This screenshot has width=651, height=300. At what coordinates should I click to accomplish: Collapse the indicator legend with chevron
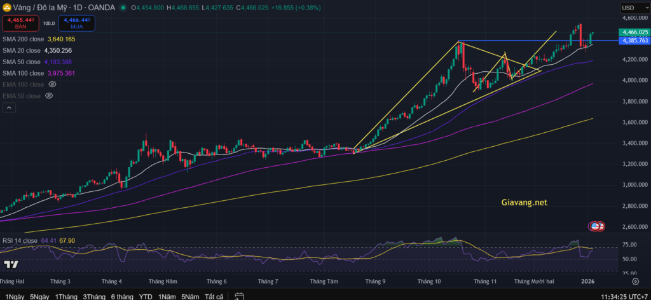pyautogui.click(x=9, y=108)
